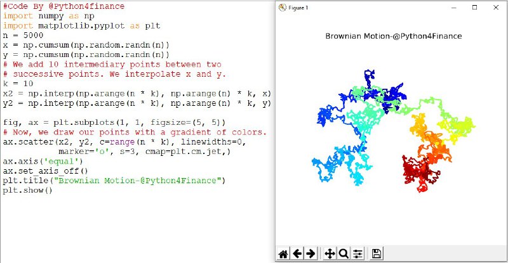Click the 'y = np.cumsum' code line

tap(86, 55)
